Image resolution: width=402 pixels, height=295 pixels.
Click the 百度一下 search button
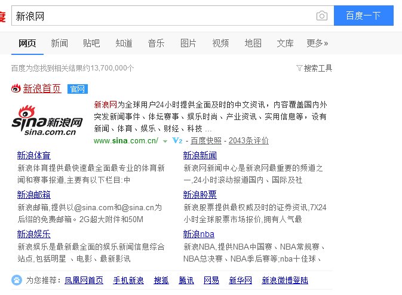pos(364,16)
